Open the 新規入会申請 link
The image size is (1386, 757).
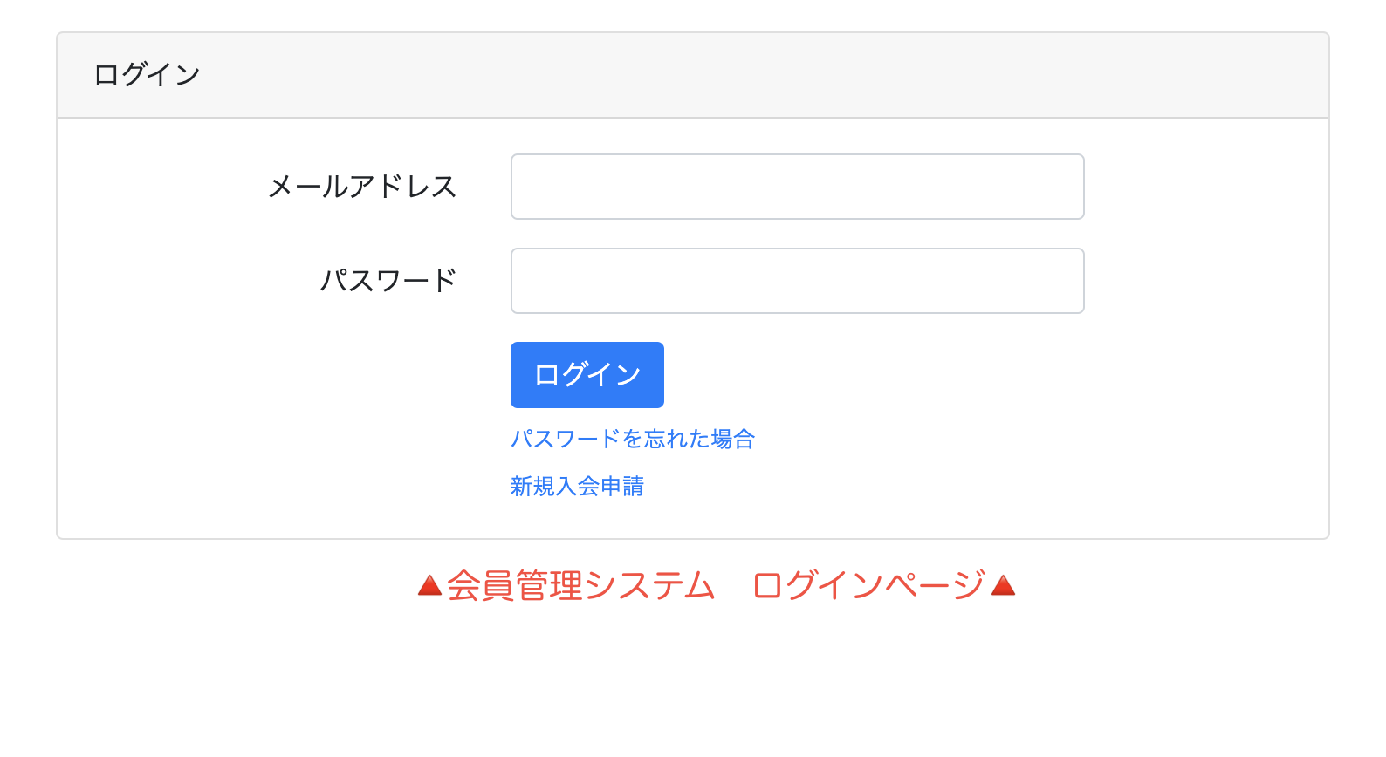(x=577, y=486)
